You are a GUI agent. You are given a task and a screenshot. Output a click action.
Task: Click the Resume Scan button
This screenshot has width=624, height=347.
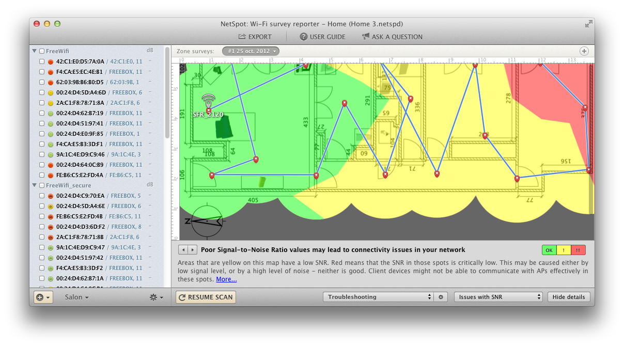point(206,297)
